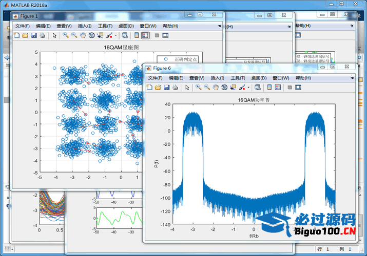This screenshot has height=256, width=367.
Task: Click P(f) y-axis label in Figure 6
Action: pyautogui.click(x=157, y=164)
